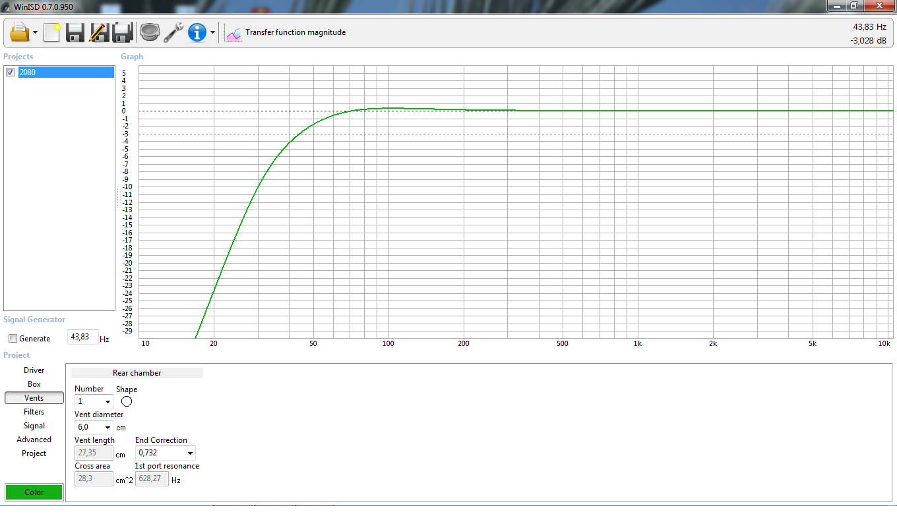Screen dimensions: 897x518
Task: Click the graph type chart icon
Action: click(x=233, y=32)
